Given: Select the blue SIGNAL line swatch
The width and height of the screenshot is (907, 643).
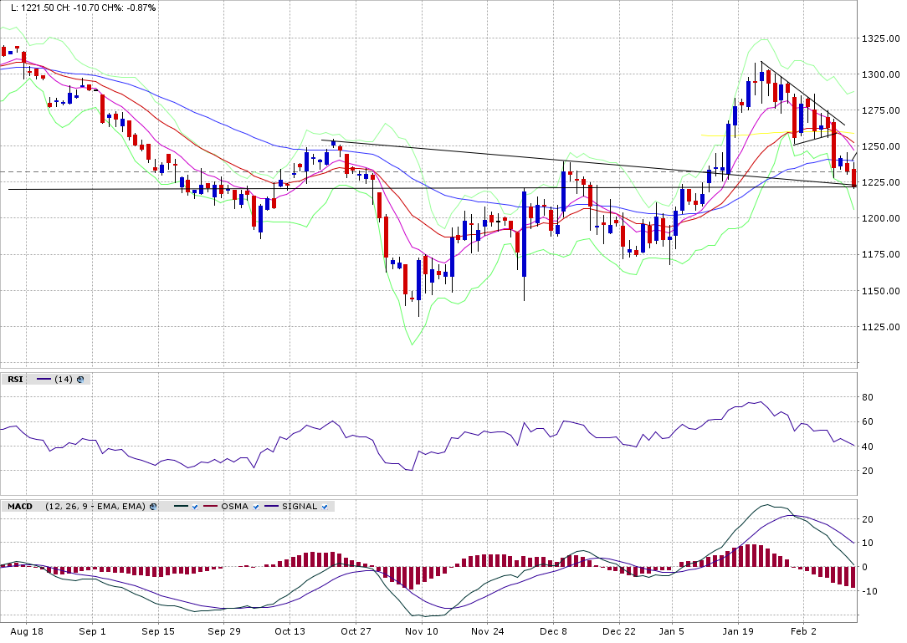Looking at the screenshot, I should (x=270, y=506).
